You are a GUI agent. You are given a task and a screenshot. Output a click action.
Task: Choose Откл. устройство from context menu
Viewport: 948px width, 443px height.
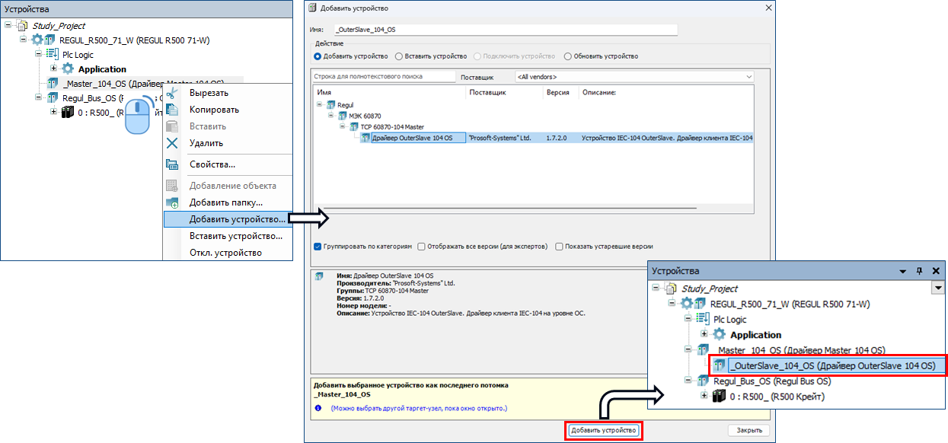point(225,253)
